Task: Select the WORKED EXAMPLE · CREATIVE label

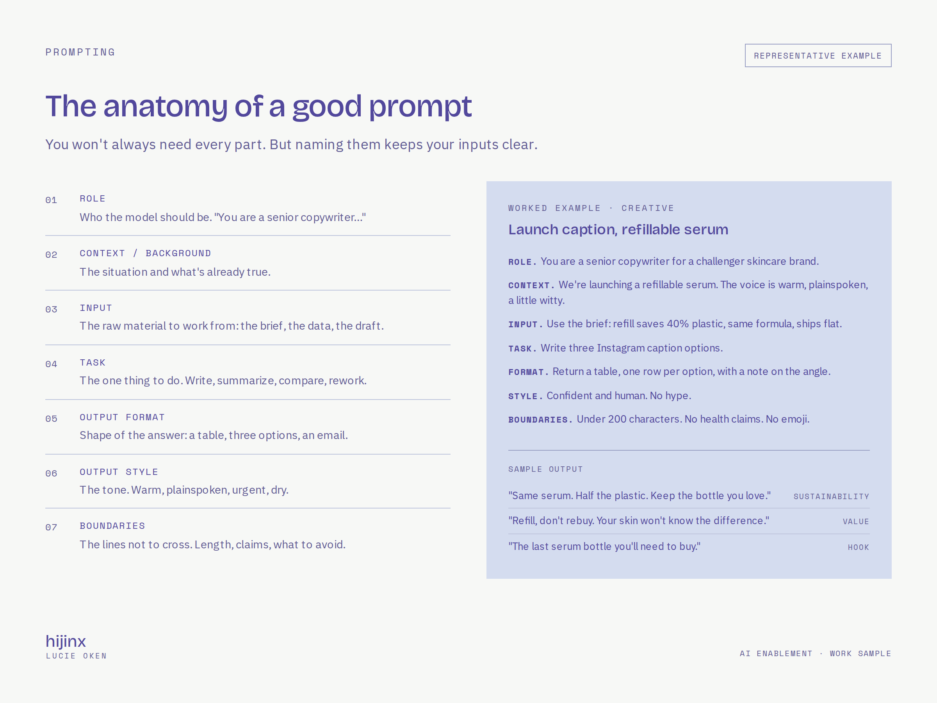Action: pyautogui.click(x=591, y=208)
